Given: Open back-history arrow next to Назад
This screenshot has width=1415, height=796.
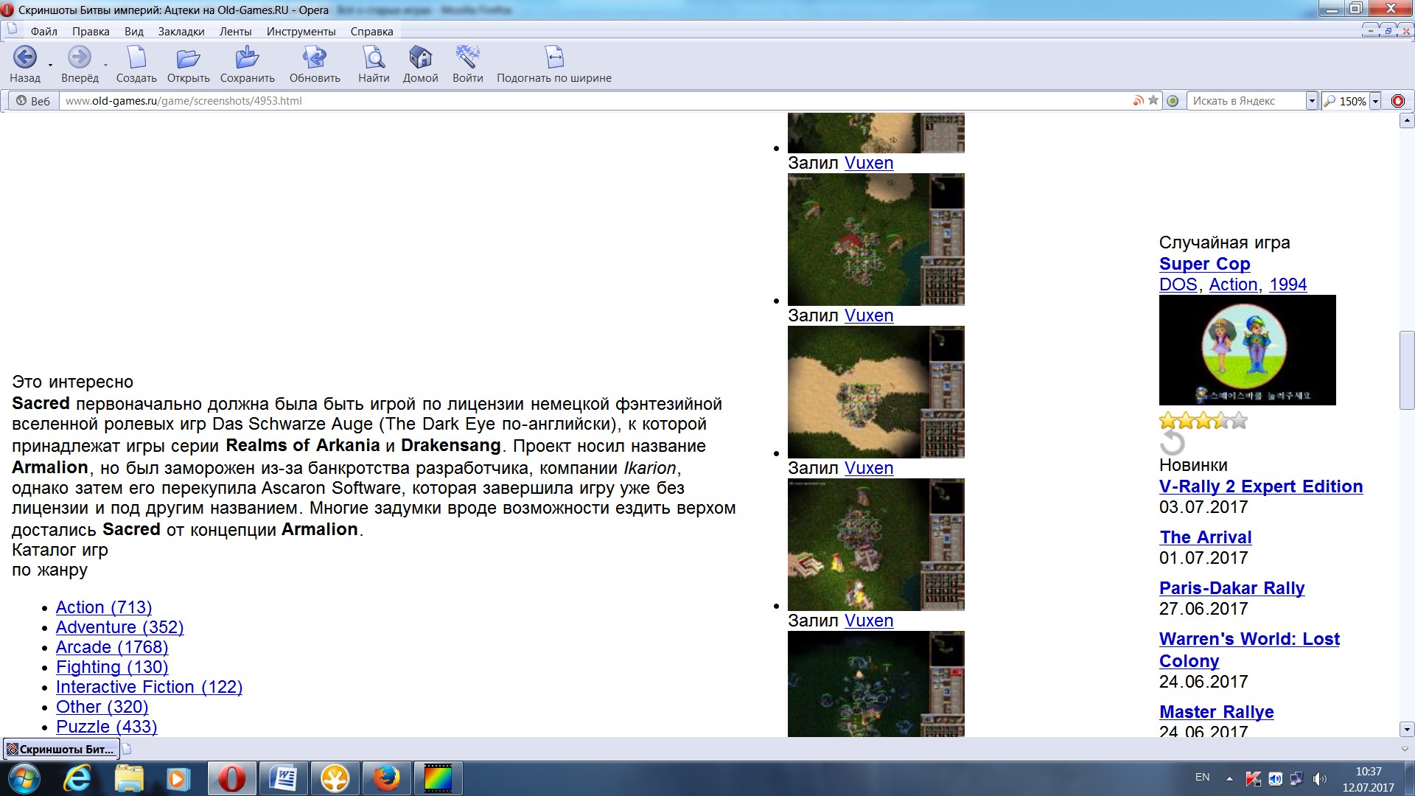Looking at the screenshot, I should pos(50,65).
